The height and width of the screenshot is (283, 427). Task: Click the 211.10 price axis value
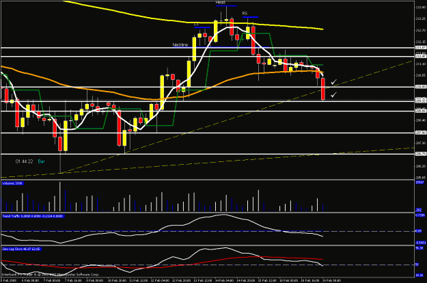(x=420, y=64)
